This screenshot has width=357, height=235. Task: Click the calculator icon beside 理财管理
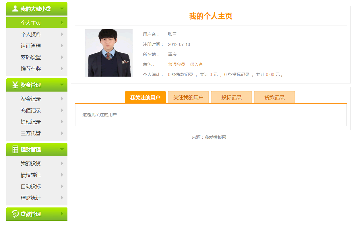point(15,149)
